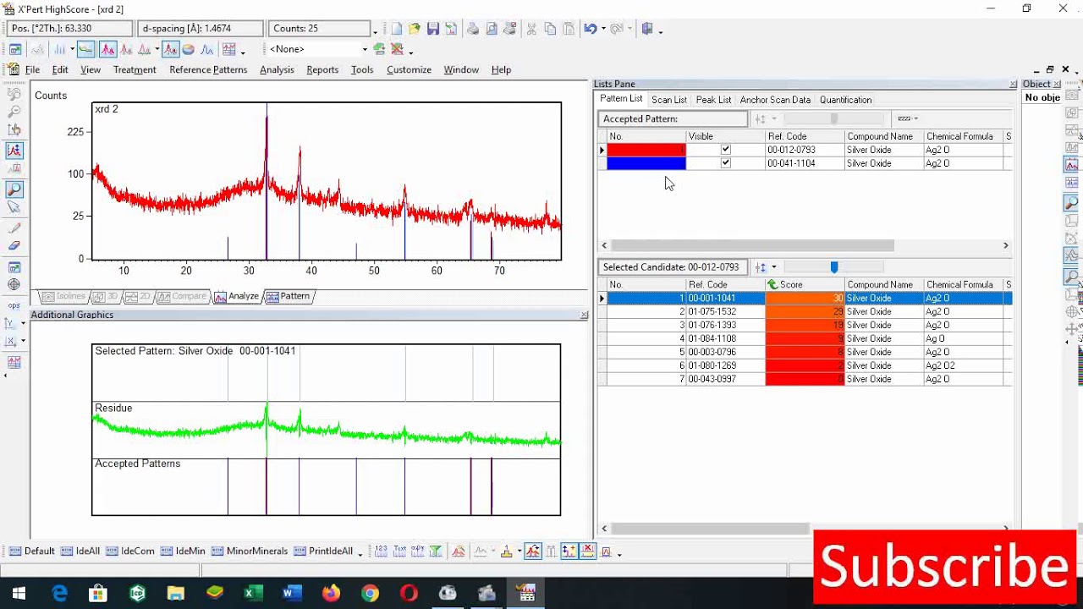The image size is (1083, 609).
Task: Click the PrintIdeAll desktop button
Action: pyautogui.click(x=323, y=551)
